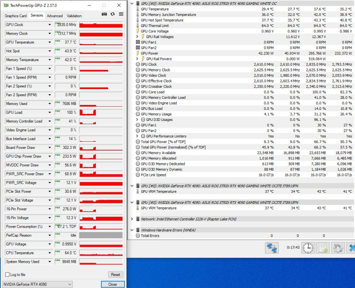Open the System Memory Used dropdown

pyautogui.click(x=50, y=261)
